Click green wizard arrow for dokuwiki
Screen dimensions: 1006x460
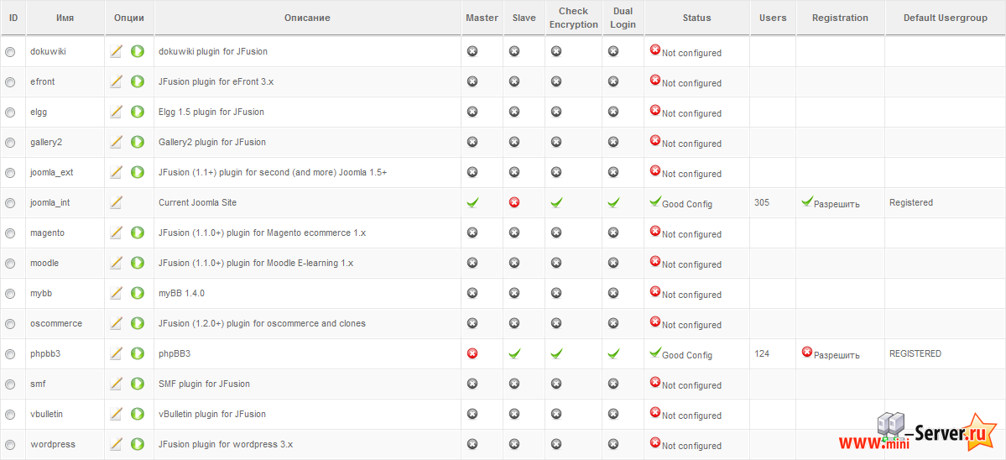pos(138,51)
